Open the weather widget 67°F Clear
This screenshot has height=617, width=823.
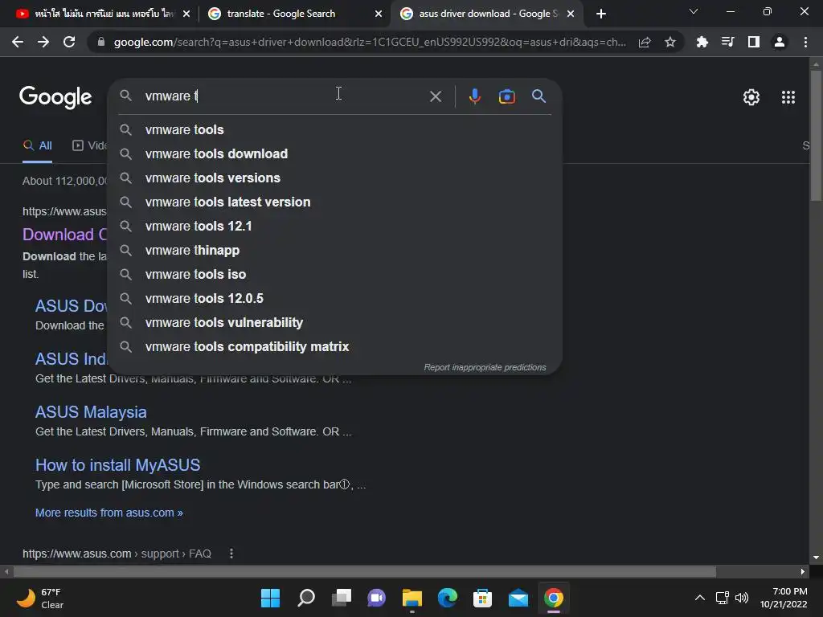click(40, 598)
